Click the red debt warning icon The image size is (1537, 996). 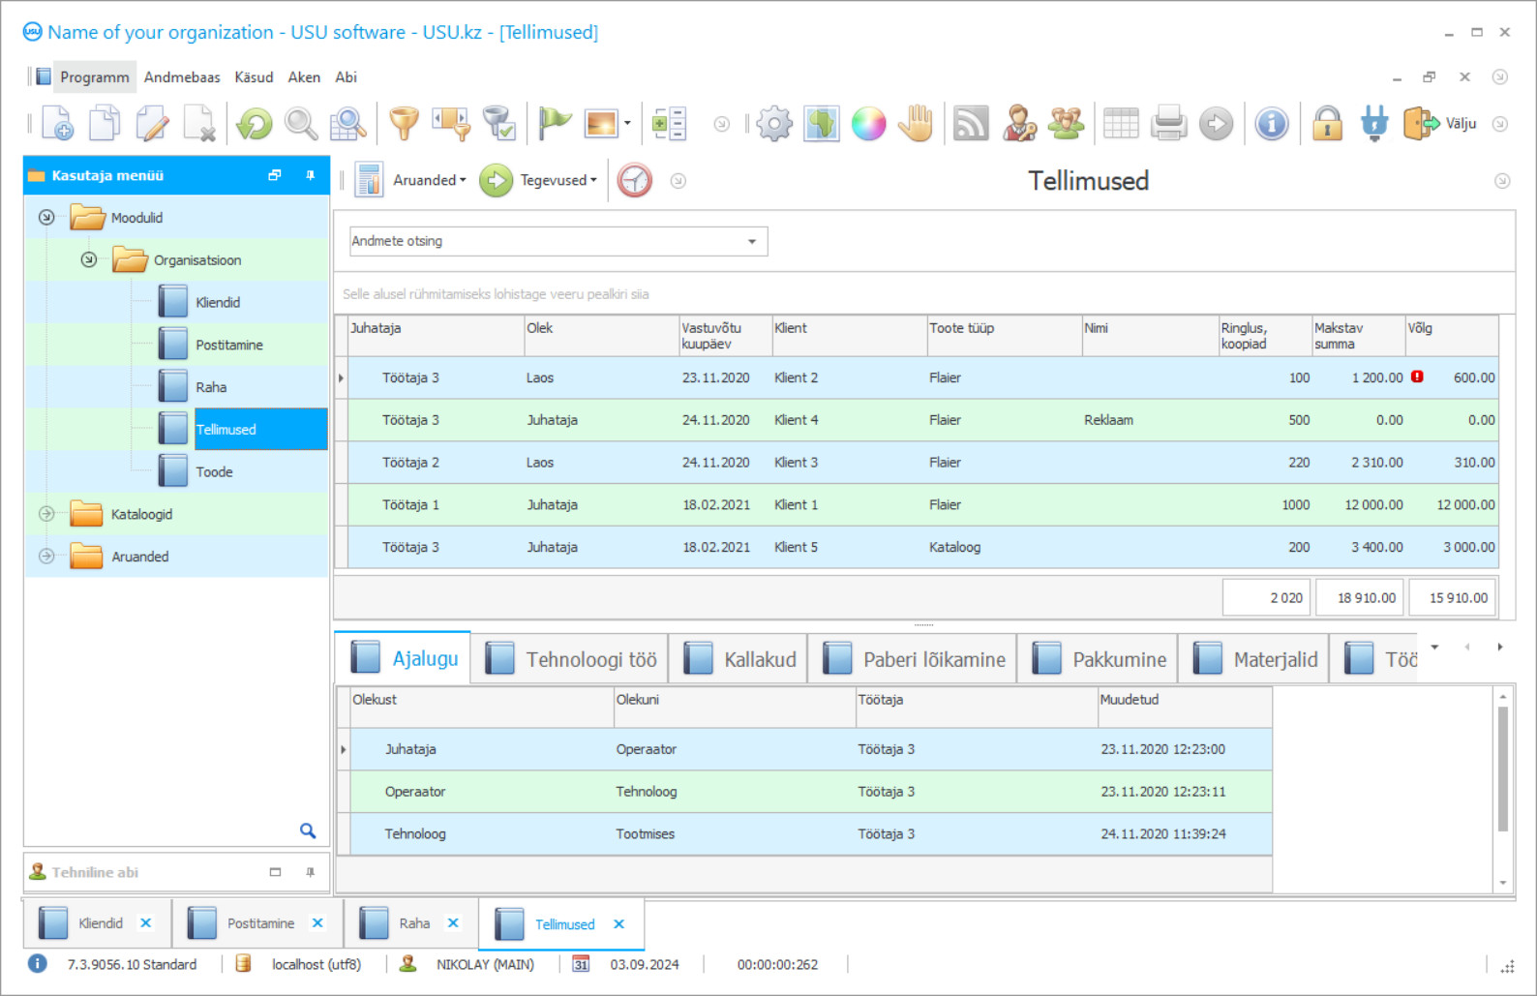[x=1417, y=377]
